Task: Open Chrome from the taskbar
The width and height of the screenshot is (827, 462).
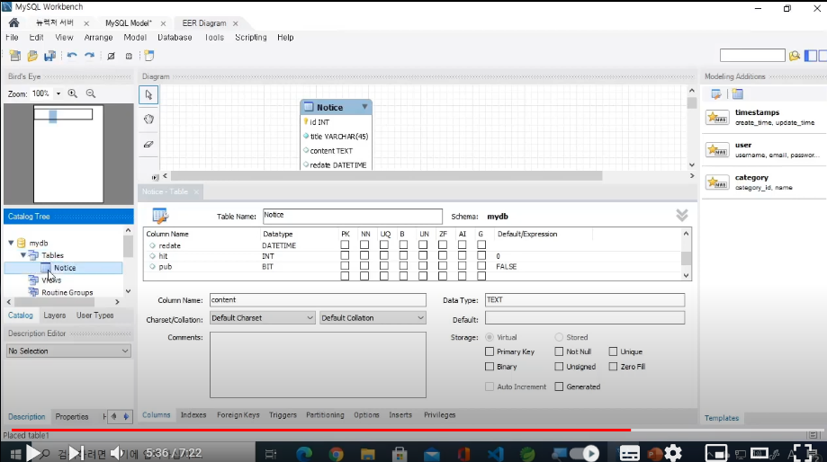Action: coord(336,453)
